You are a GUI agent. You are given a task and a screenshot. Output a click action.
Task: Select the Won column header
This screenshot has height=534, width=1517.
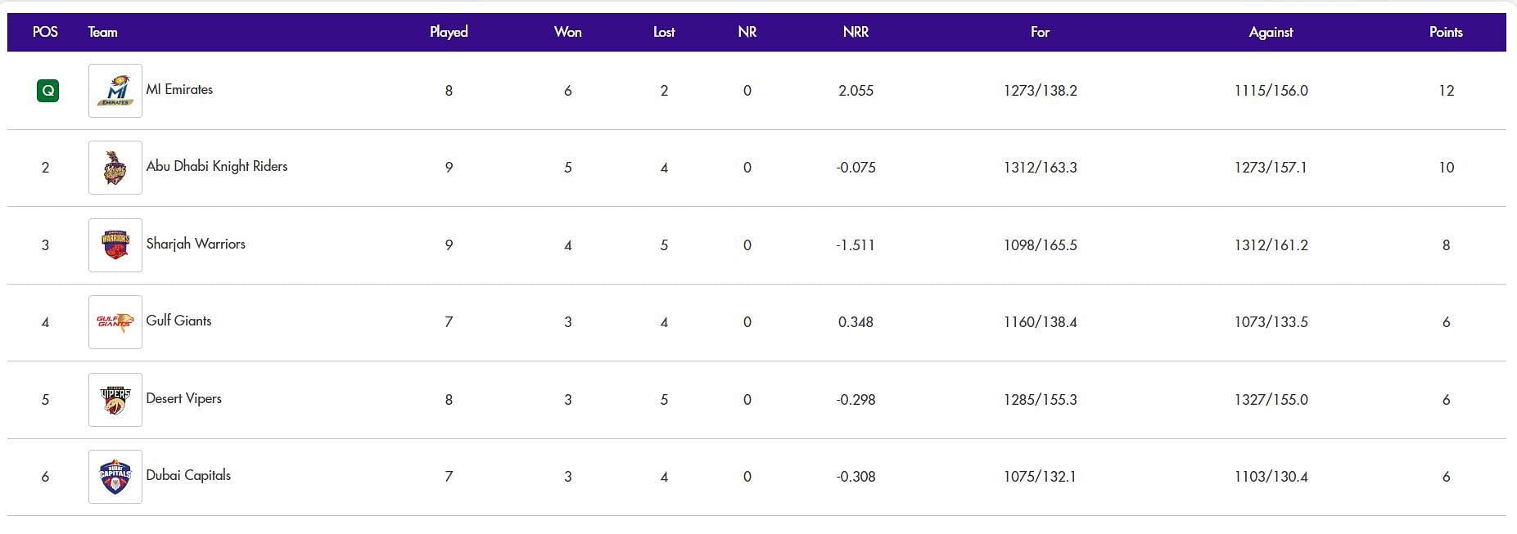(x=567, y=32)
